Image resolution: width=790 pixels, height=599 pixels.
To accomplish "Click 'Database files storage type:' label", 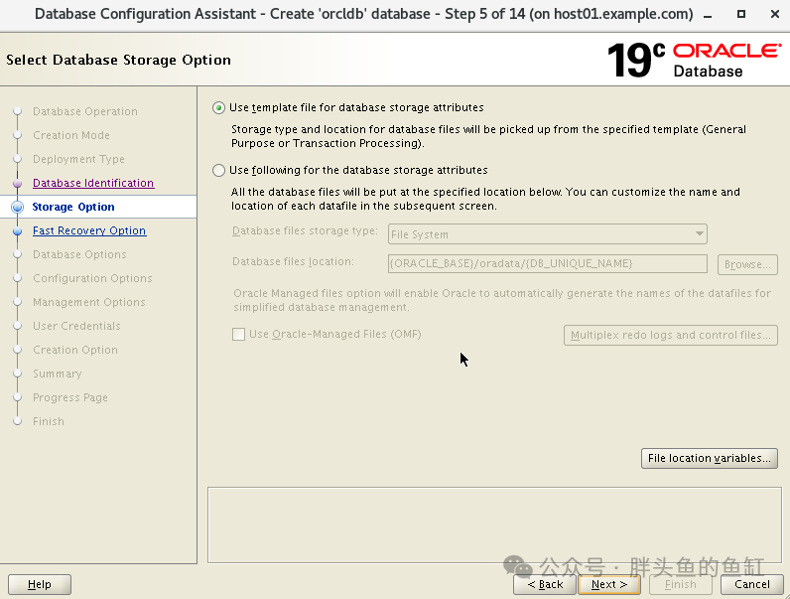I will click(305, 230).
